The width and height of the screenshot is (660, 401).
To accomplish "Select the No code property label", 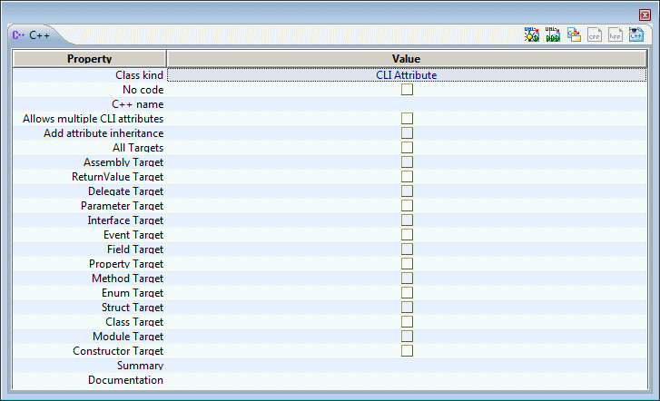I will coord(143,90).
